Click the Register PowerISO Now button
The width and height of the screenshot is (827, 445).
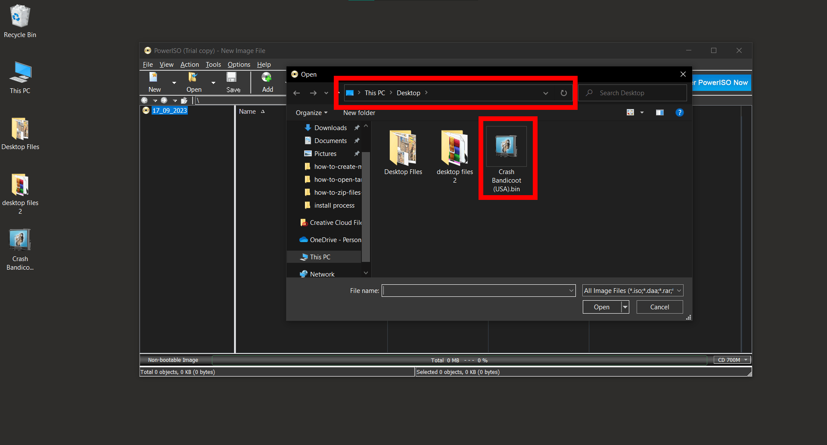(x=721, y=83)
